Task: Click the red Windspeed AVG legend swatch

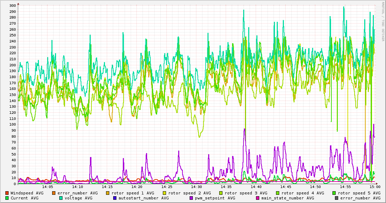Action: (x=7, y=193)
